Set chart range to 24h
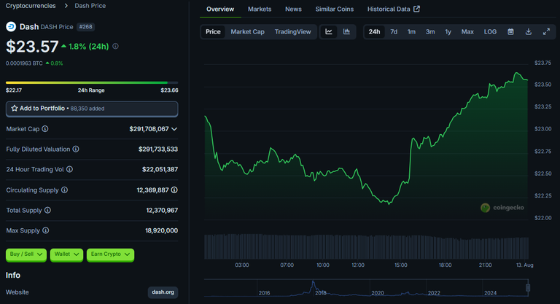This screenshot has height=304, width=560. click(x=374, y=32)
